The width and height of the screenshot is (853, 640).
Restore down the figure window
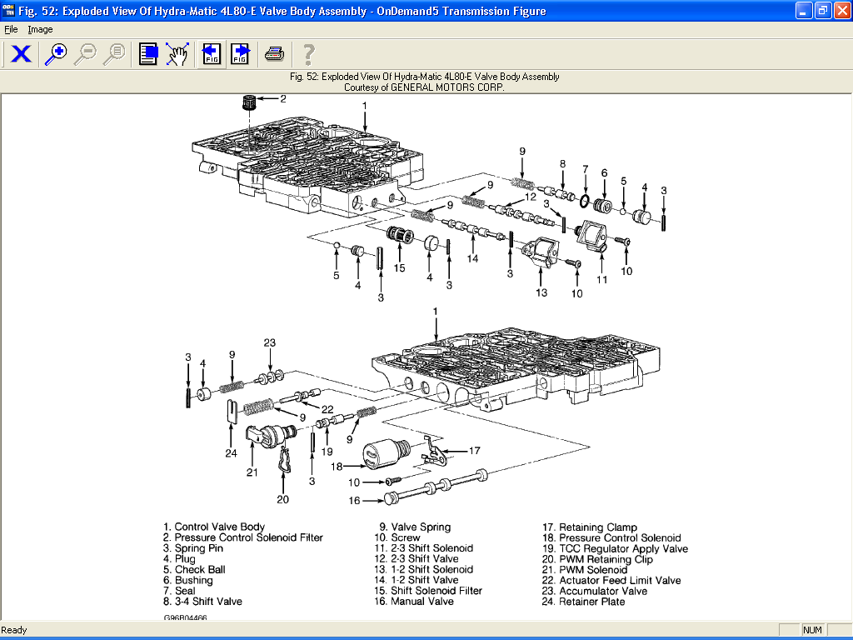(x=822, y=10)
